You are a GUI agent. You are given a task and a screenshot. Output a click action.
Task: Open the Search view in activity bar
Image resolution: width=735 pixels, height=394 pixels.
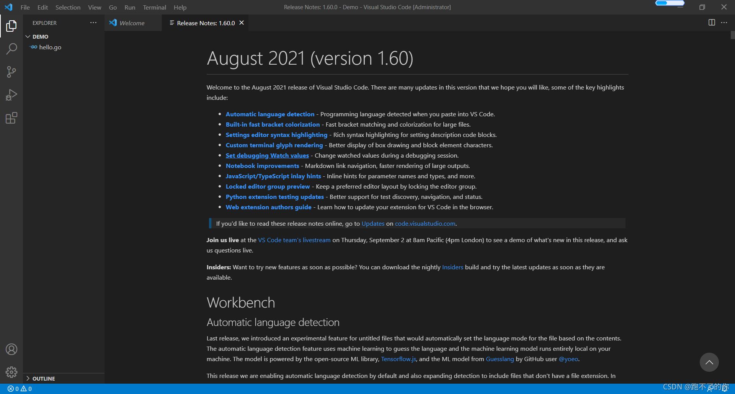point(11,49)
